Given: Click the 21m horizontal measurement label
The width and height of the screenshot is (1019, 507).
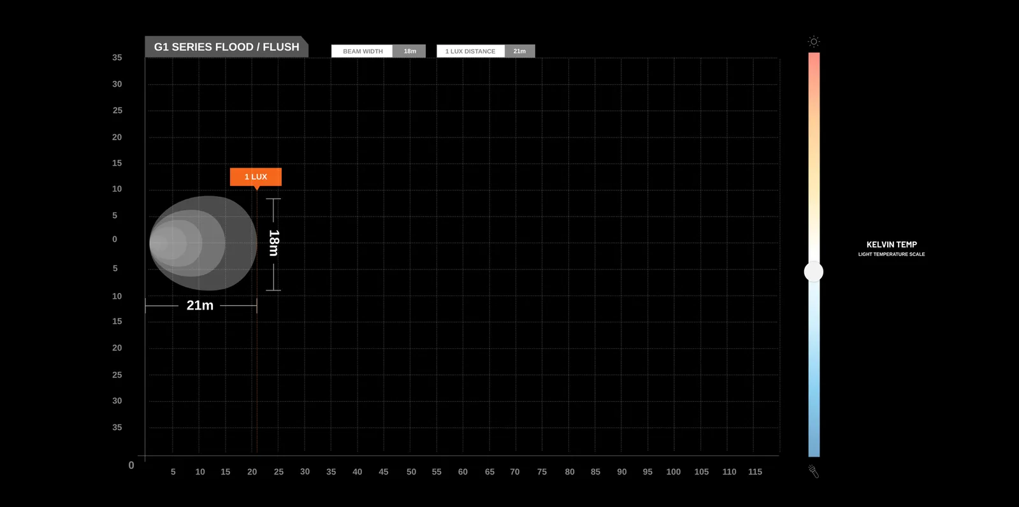Looking at the screenshot, I should point(199,306).
